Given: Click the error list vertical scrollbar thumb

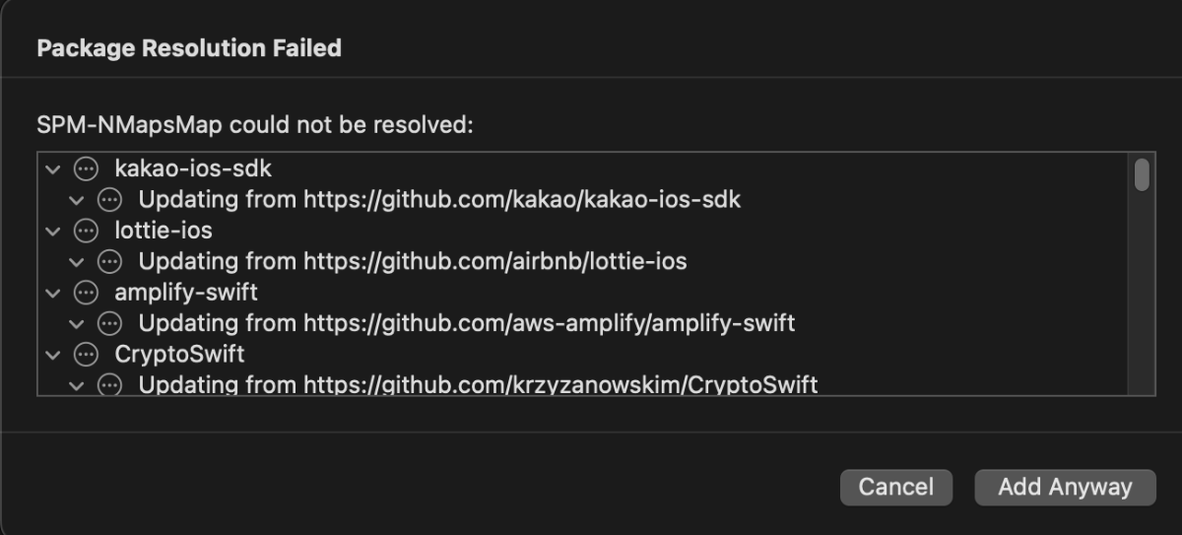Looking at the screenshot, I should [1142, 173].
